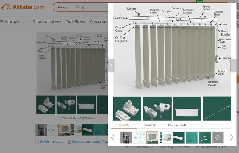Open Готово к отправке menu item
The image size is (239, 153).
(x=46, y=22)
